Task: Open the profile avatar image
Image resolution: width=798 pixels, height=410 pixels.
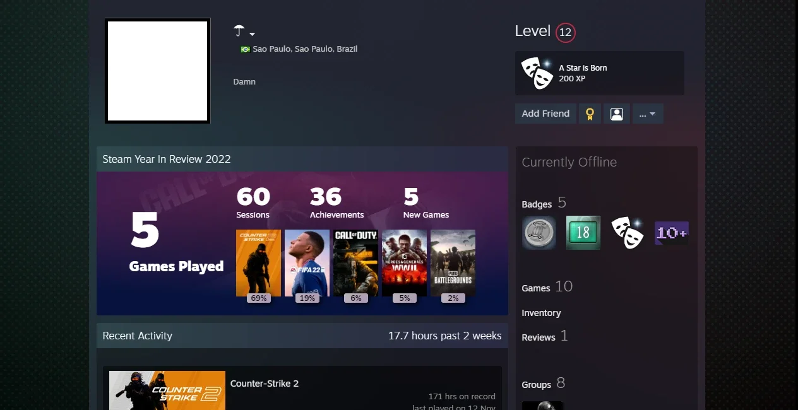Action: 157,71
